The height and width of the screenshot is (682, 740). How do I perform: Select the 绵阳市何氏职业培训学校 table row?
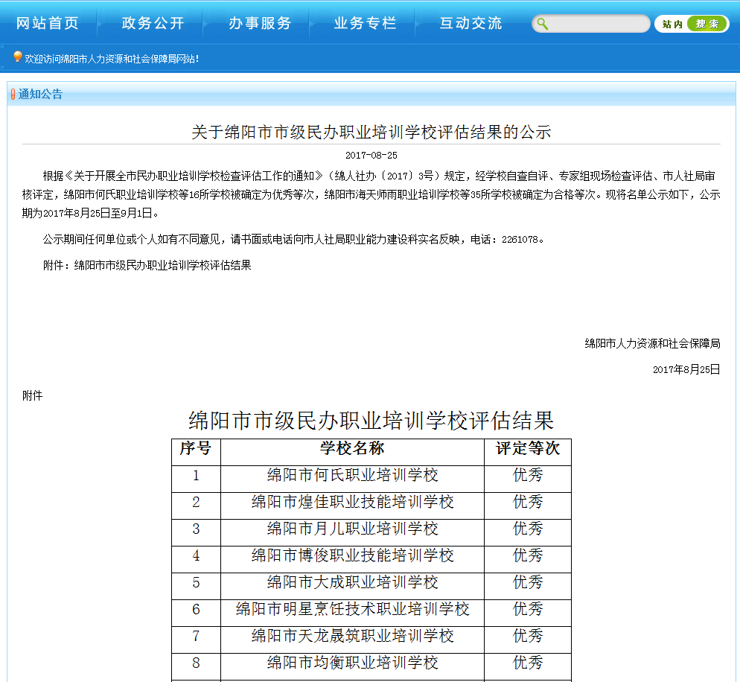[352, 475]
